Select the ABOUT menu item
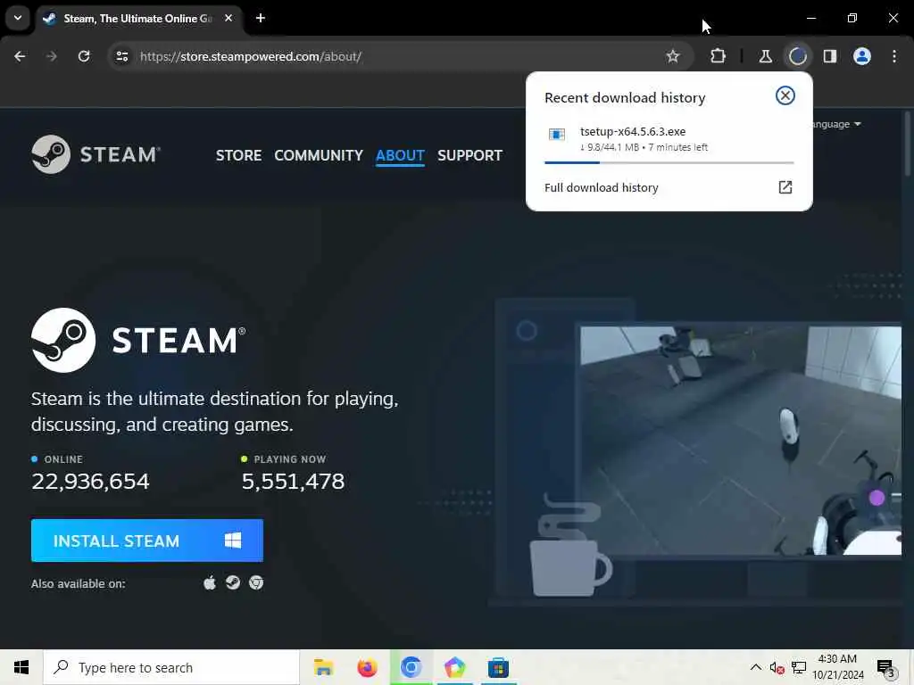 pyautogui.click(x=400, y=155)
